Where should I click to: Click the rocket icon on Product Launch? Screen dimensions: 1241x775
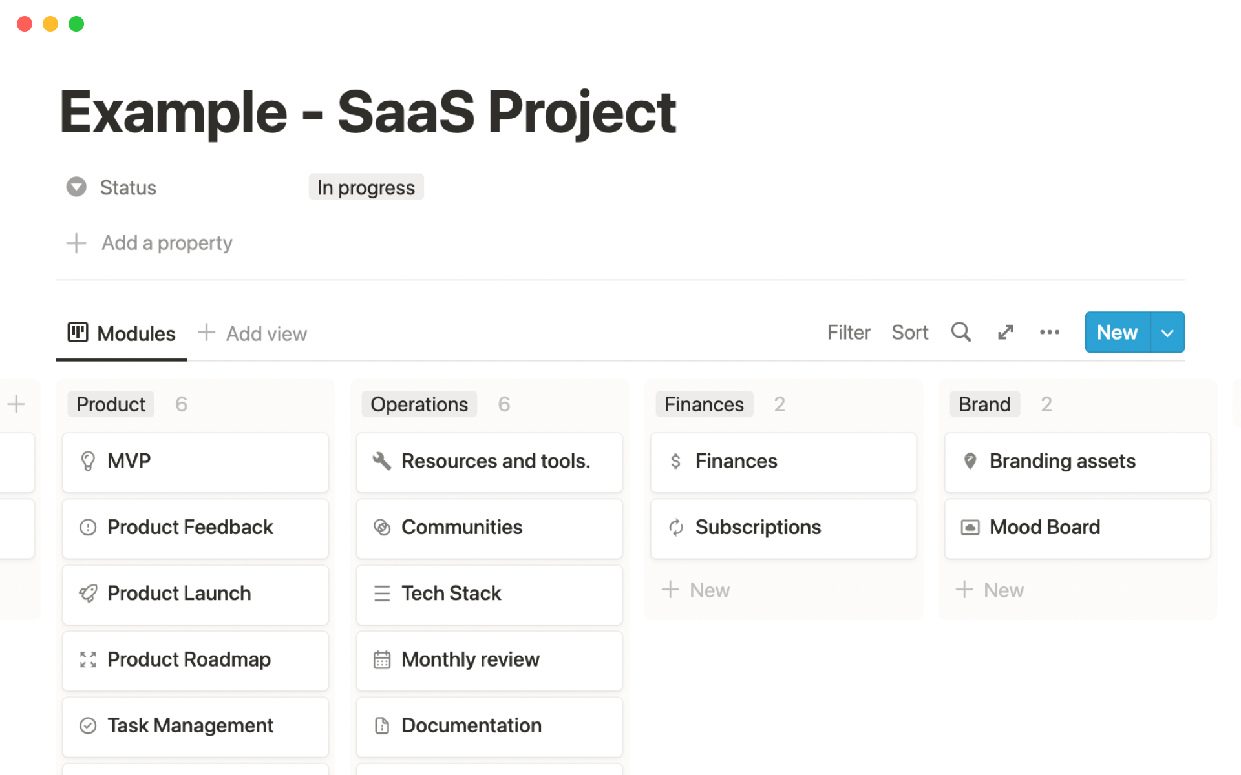click(88, 593)
